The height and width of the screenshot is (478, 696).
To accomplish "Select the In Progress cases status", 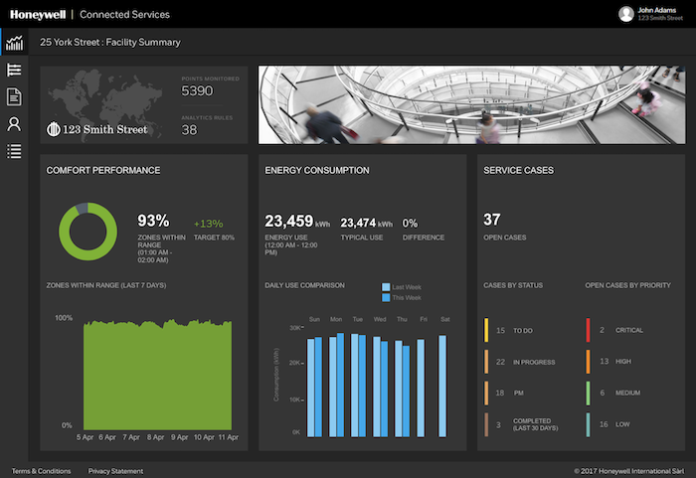I will click(519, 362).
